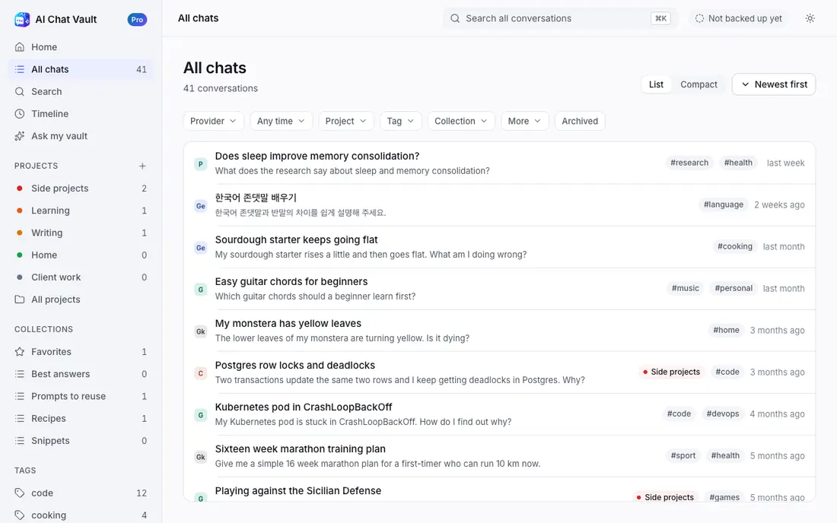Open the Learning project

(x=81, y=211)
